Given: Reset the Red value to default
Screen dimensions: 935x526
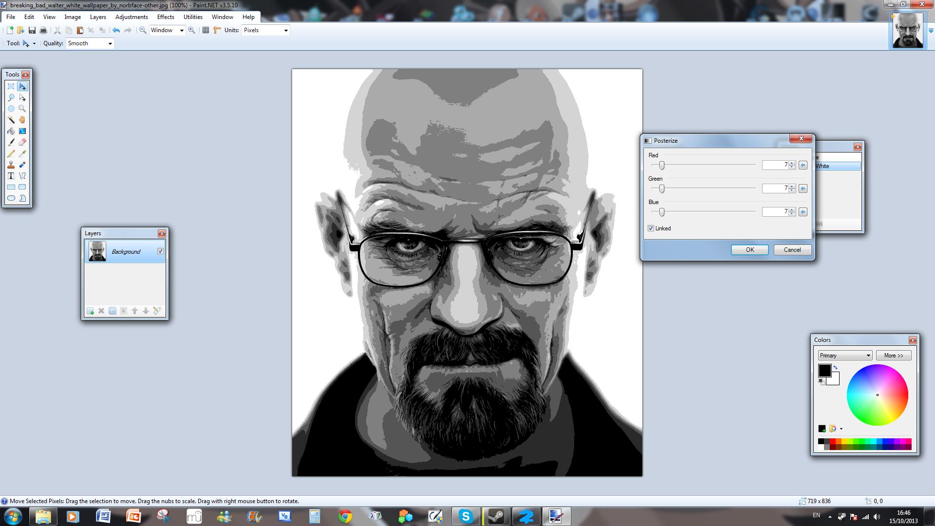Looking at the screenshot, I should coord(803,165).
